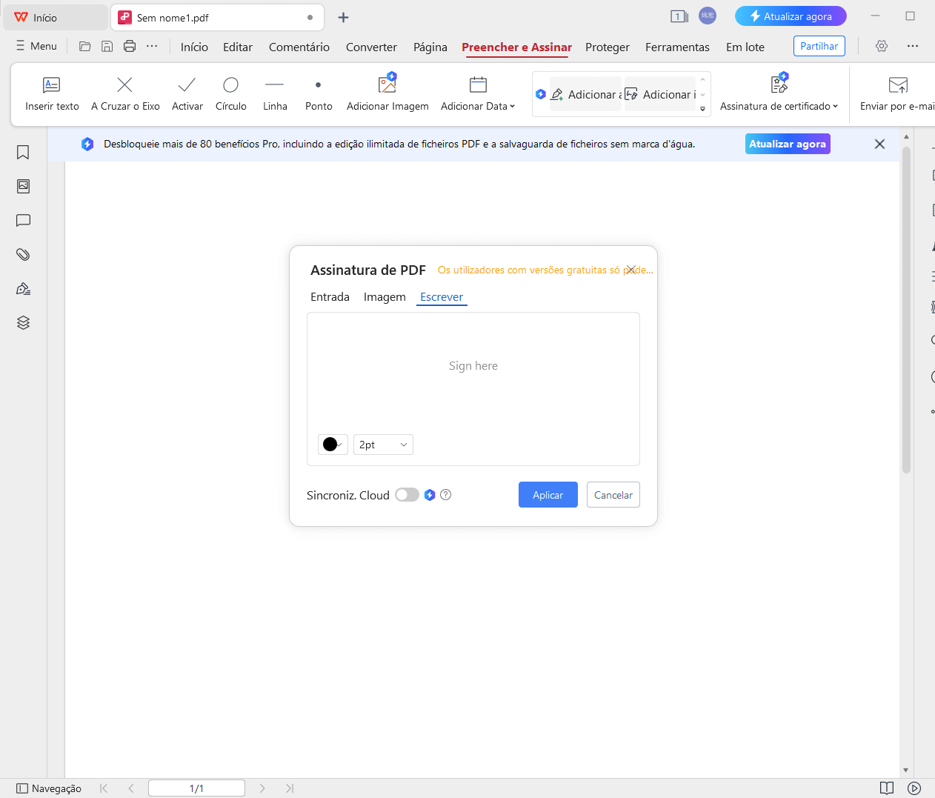Choose the A Cruzar o Eixo cross tool

pos(125,94)
